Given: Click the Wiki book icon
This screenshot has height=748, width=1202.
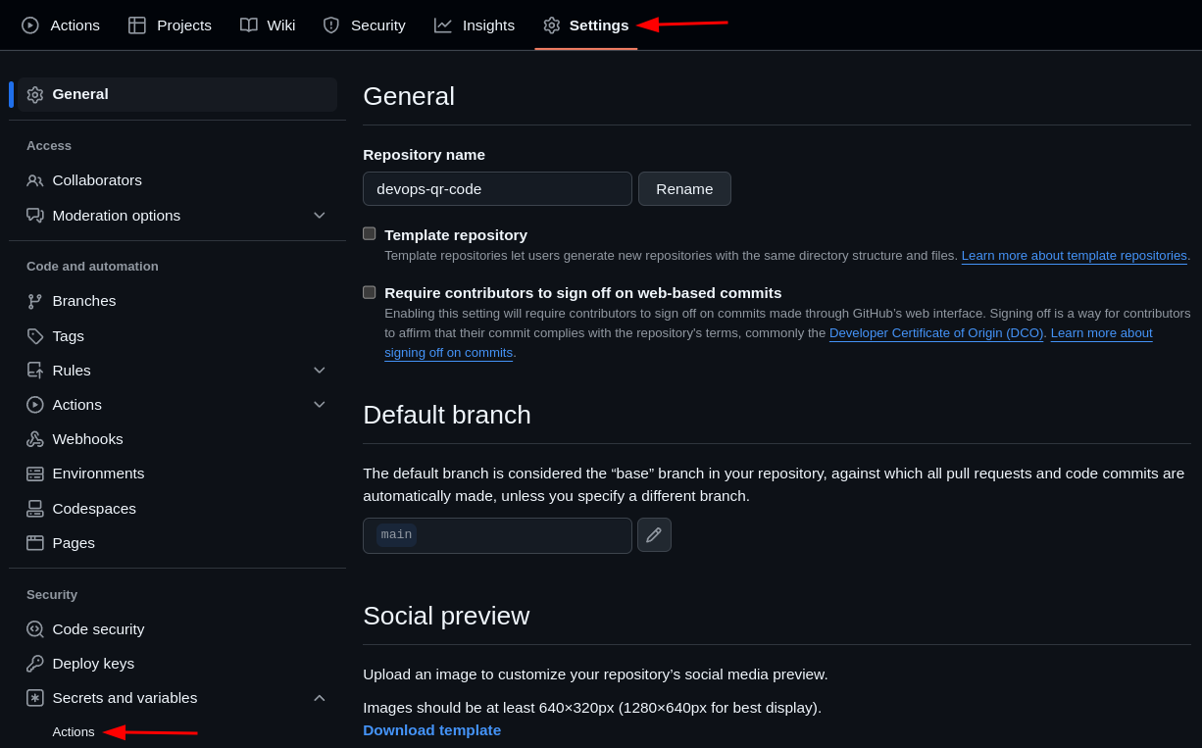Looking at the screenshot, I should 249,25.
